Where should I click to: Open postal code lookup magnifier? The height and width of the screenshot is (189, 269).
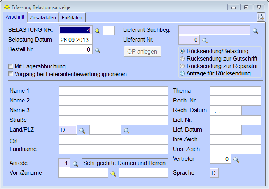(126, 131)
